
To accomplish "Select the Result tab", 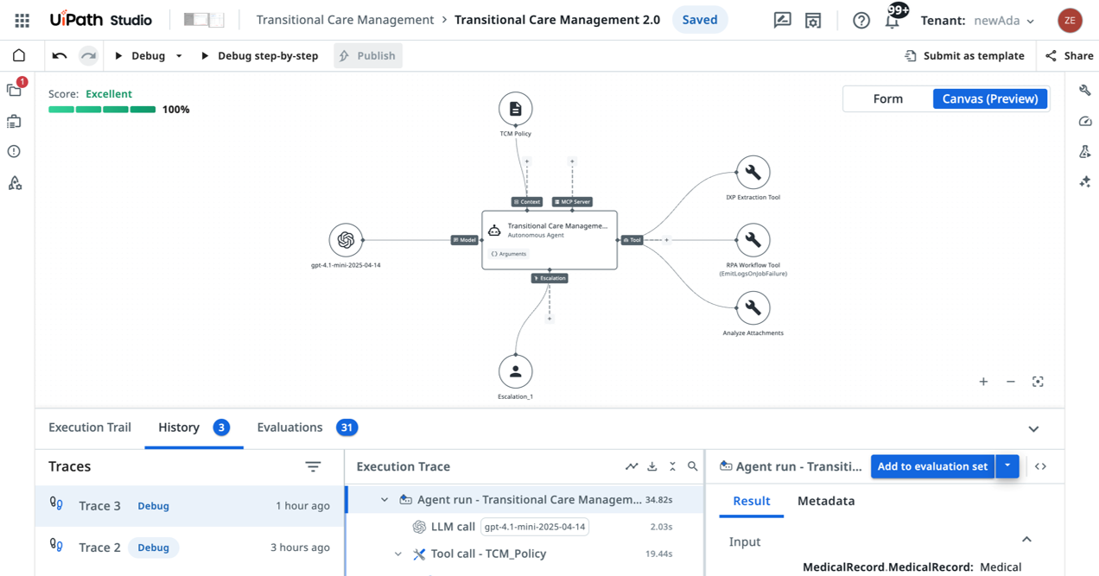I will [x=751, y=501].
